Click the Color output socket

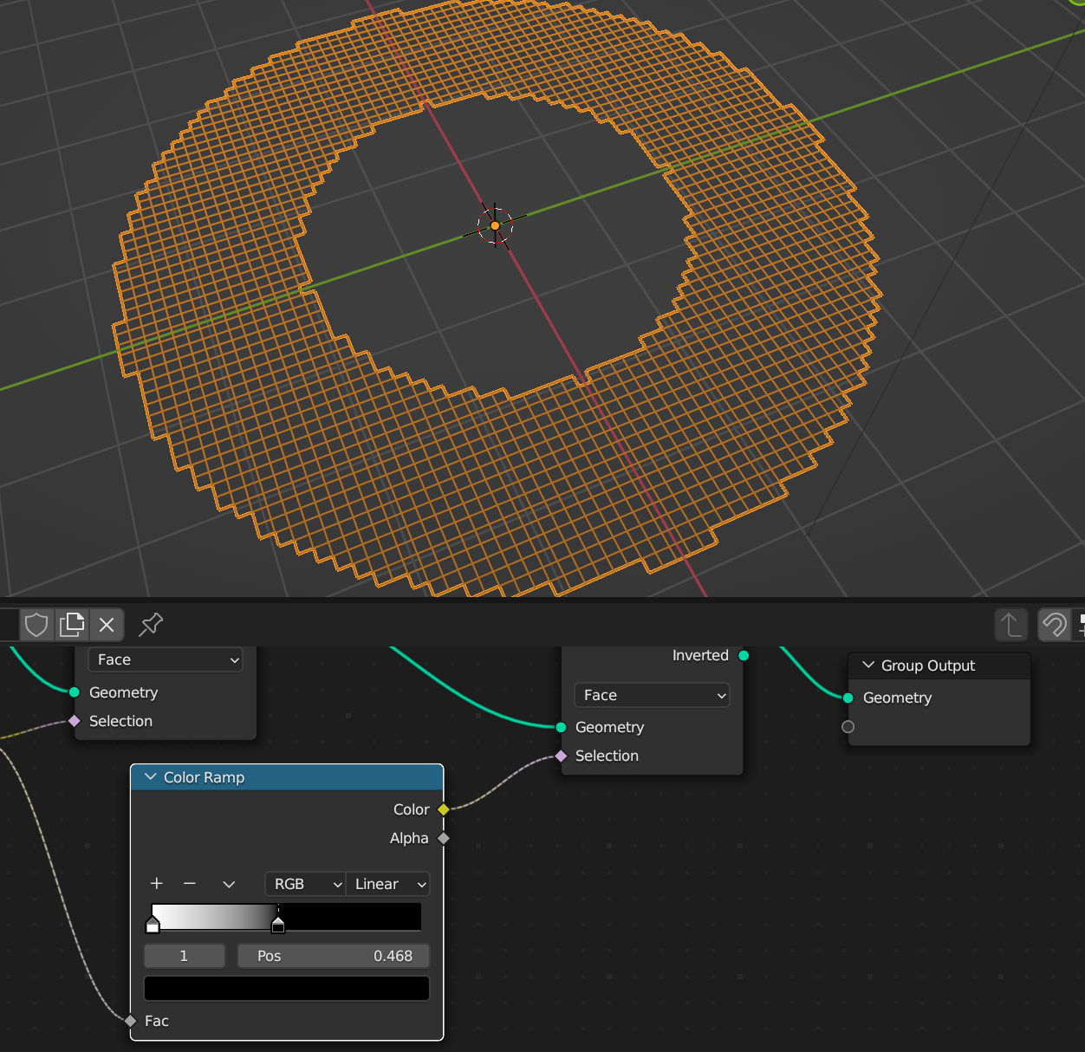444,809
